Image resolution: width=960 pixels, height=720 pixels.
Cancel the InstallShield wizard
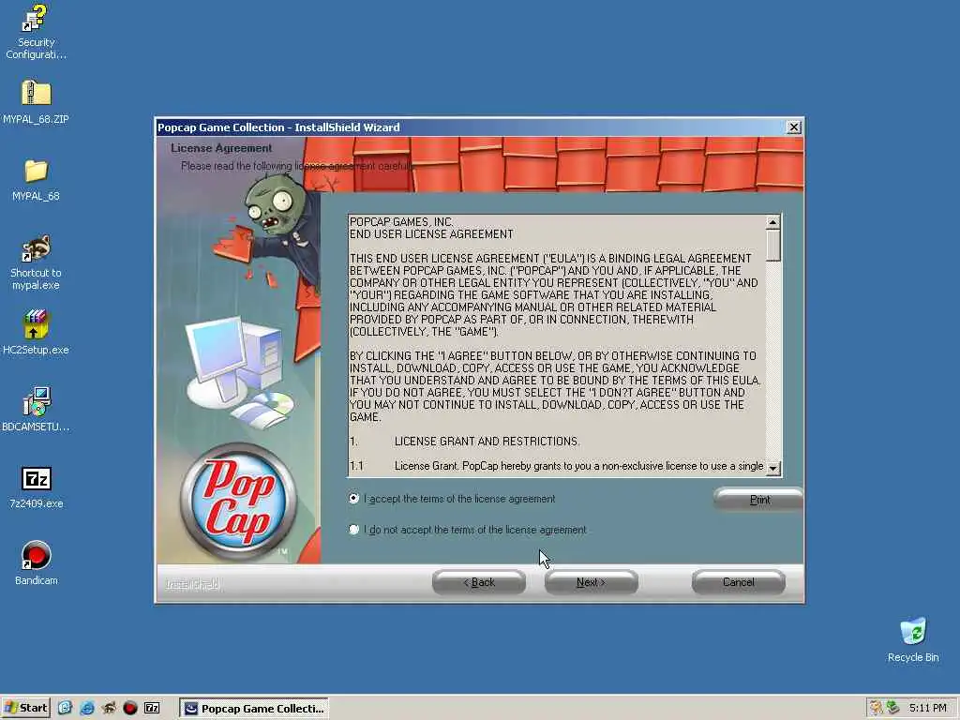[739, 582]
